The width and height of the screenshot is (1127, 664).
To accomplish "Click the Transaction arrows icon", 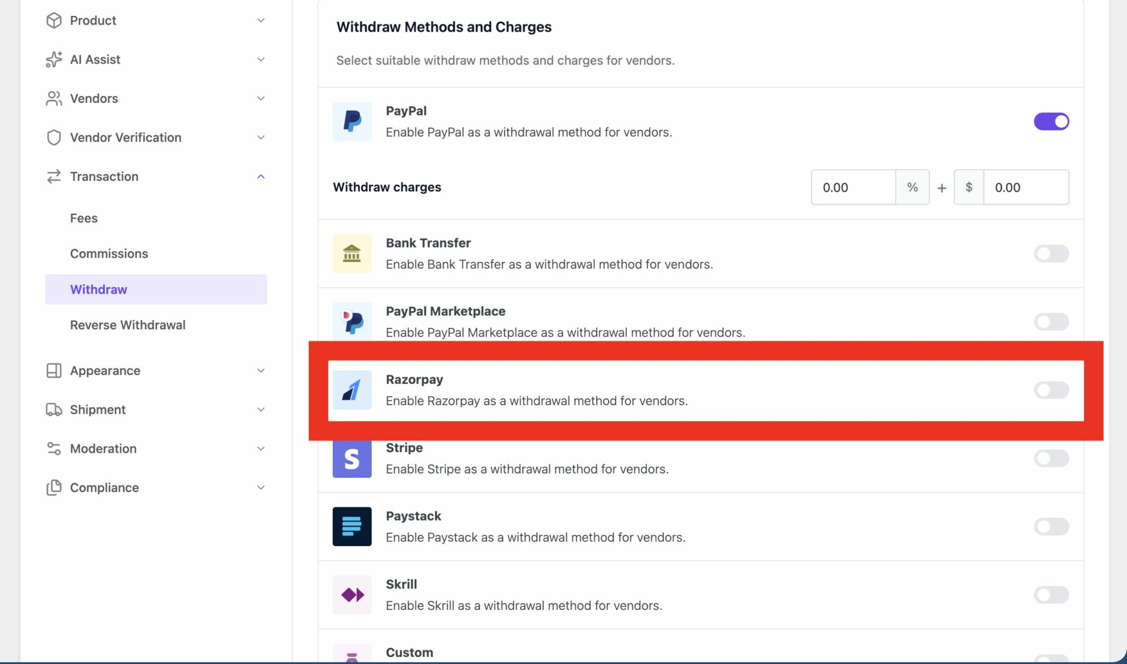I will tap(53, 176).
